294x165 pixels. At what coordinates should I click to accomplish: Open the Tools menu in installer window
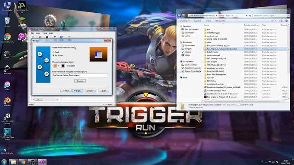tap(45, 33)
